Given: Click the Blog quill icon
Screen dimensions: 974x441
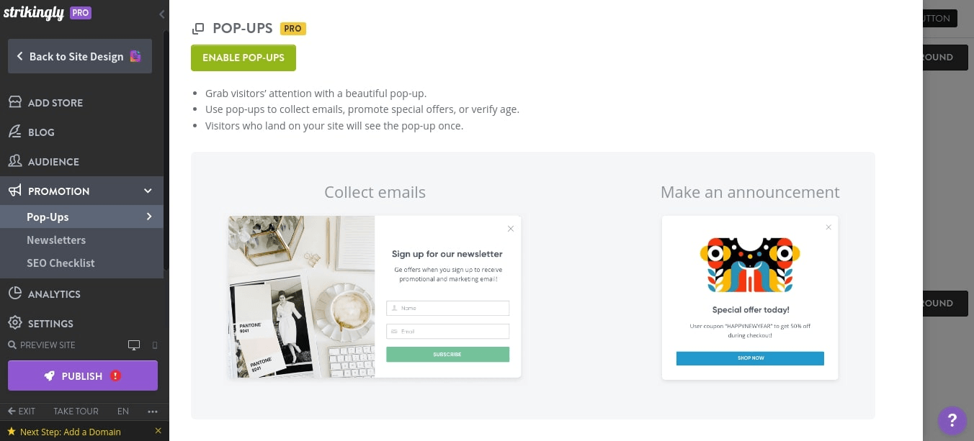Looking at the screenshot, I should click(14, 132).
